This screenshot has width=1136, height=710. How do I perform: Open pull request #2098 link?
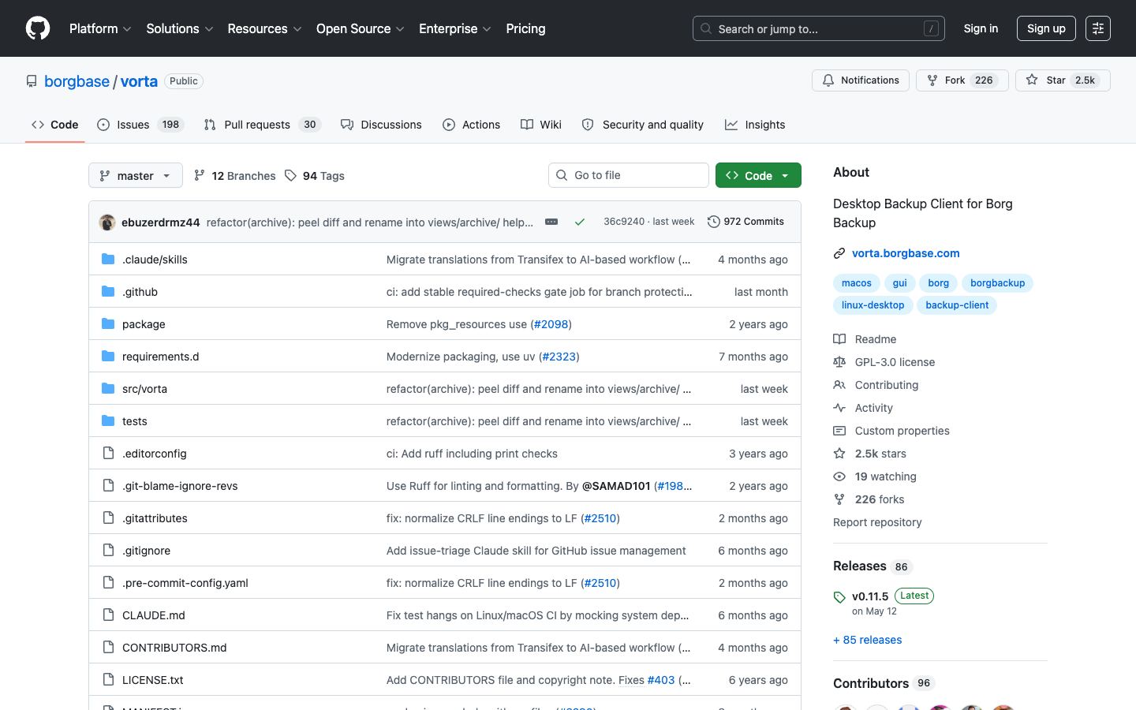click(551, 324)
